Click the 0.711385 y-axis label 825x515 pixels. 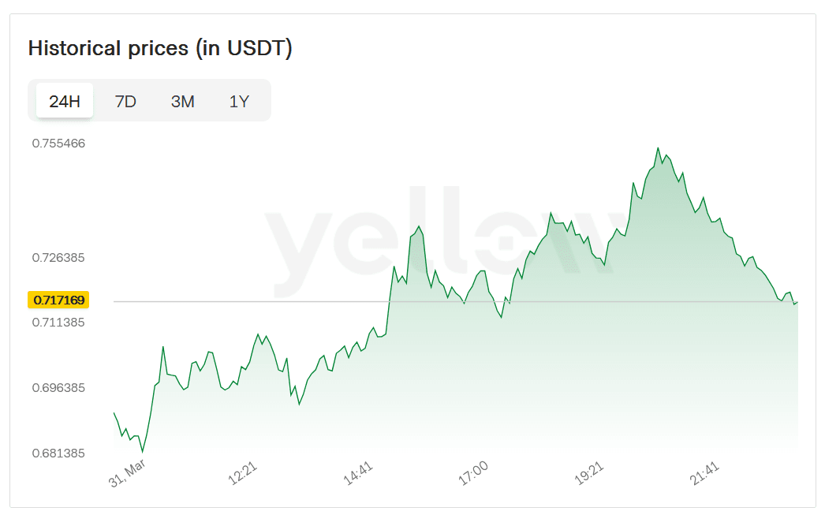(58, 322)
